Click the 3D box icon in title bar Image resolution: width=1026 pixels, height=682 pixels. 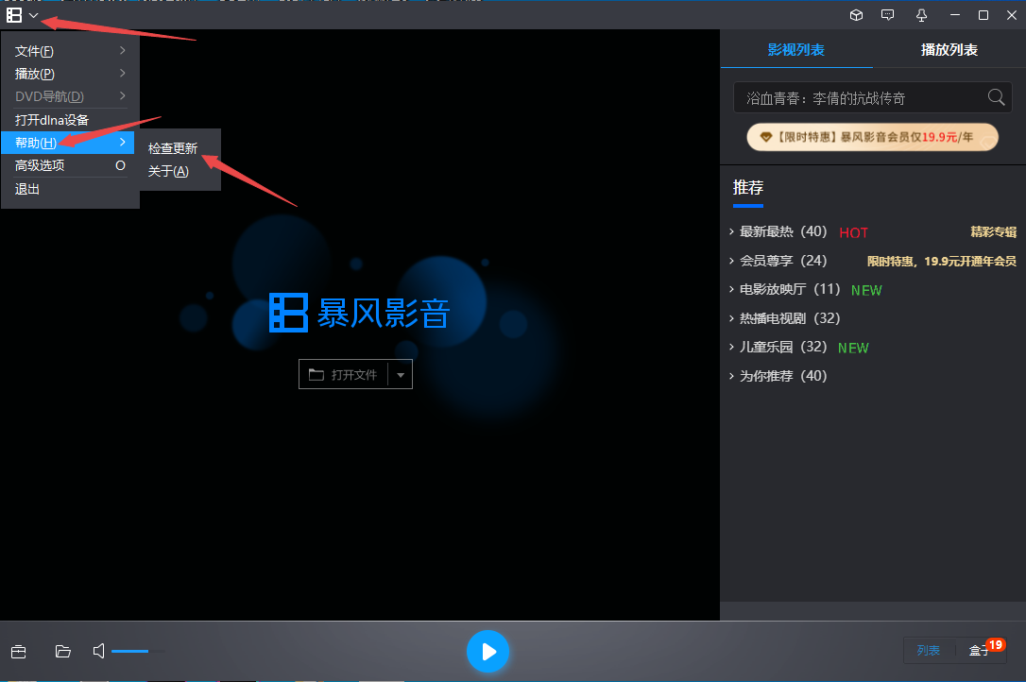856,15
